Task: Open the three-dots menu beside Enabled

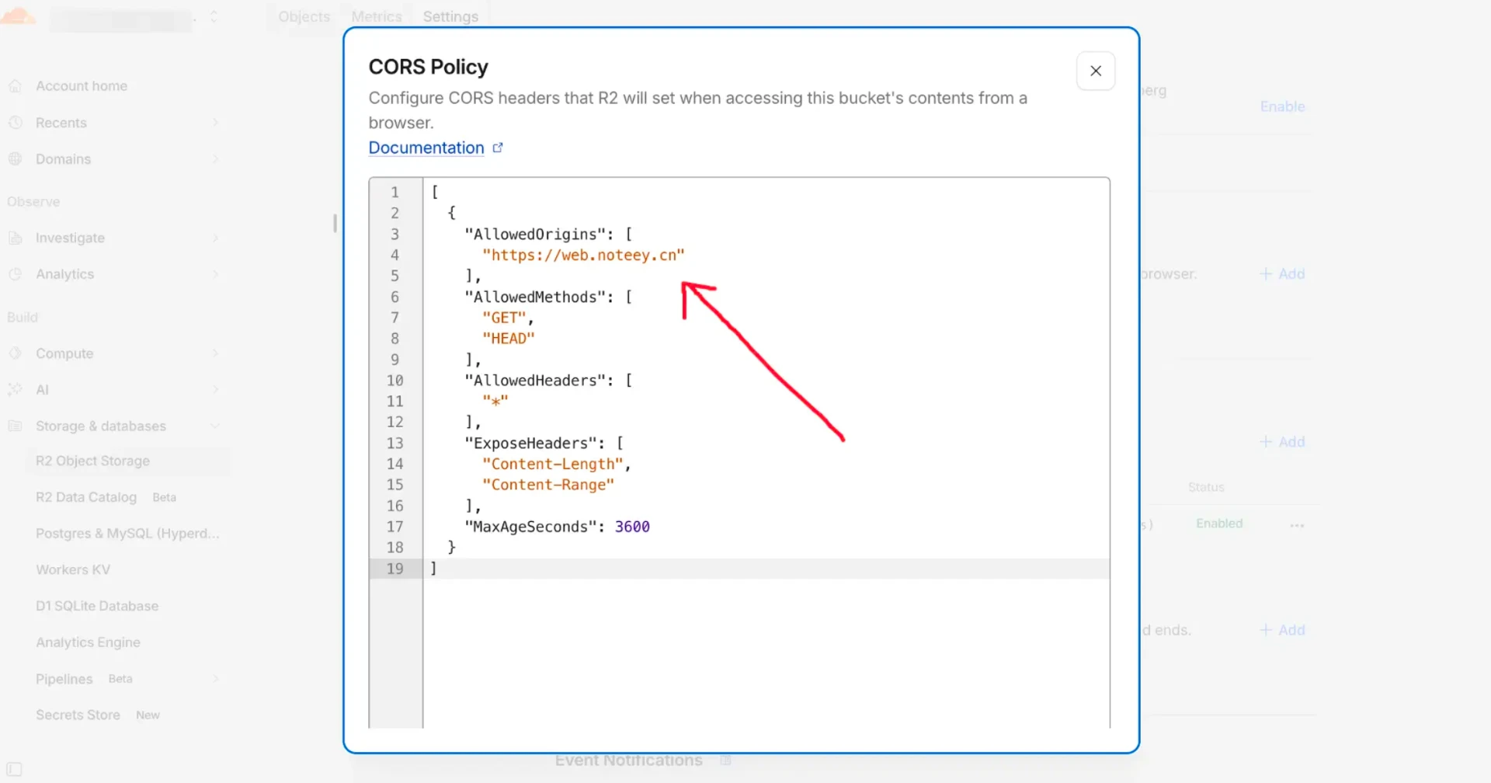Action: pyautogui.click(x=1297, y=525)
